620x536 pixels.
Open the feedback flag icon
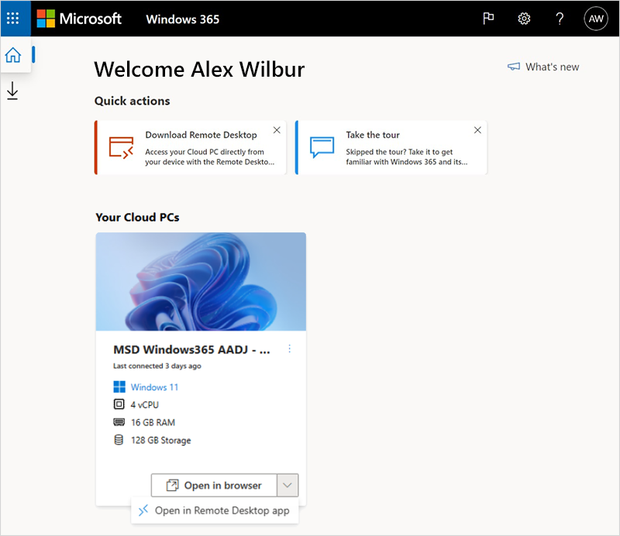pyautogui.click(x=488, y=19)
